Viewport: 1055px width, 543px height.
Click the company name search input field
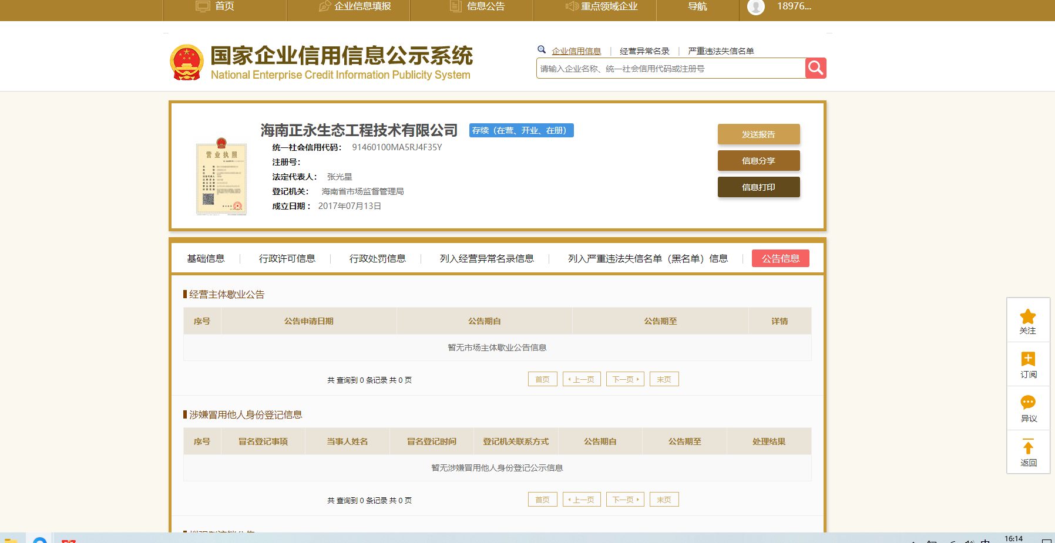(670, 69)
